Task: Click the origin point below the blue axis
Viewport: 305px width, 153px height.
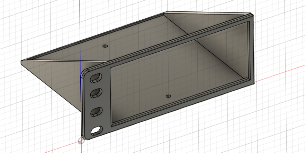Action: [81, 141]
